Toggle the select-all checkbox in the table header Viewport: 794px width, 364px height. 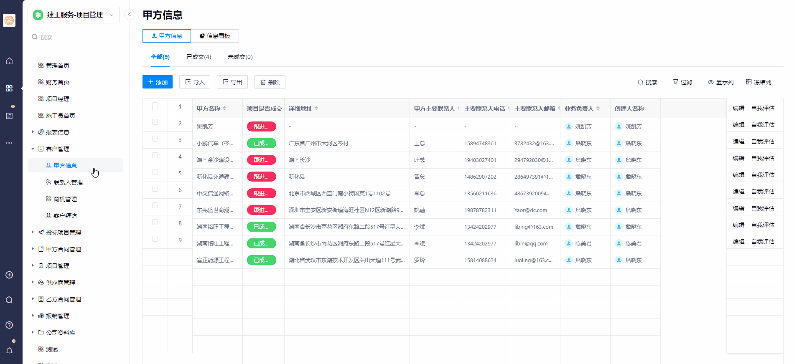pos(155,106)
